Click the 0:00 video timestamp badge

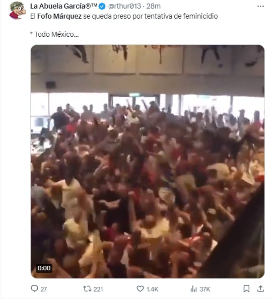point(44,268)
